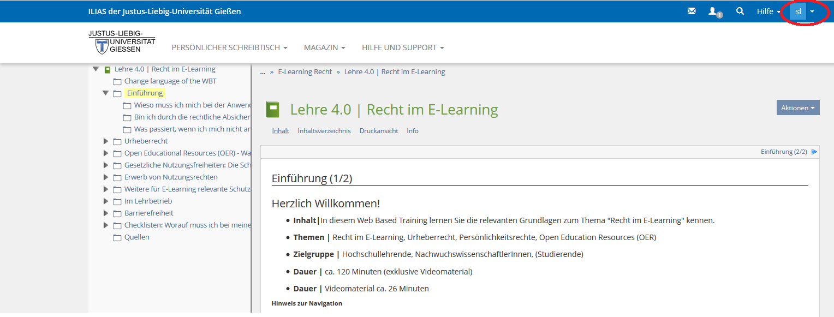The width and height of the screenshot is (834, 317).
Task: Follow the E-Learning Recht breadcrumb link
Action: click(305, 72)
